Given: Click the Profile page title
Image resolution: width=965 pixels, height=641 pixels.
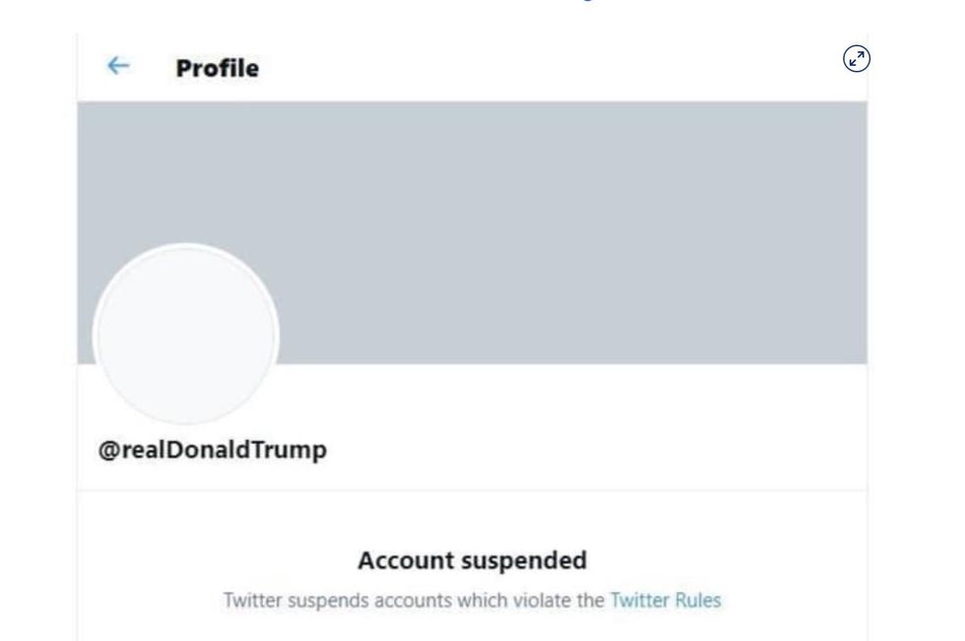Looking at the screenshot, I should 218,68.
